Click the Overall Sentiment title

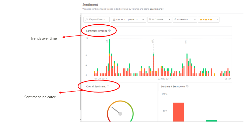(96, 87)
